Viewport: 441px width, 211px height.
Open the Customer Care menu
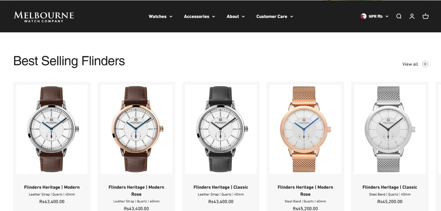click(275, 16)
